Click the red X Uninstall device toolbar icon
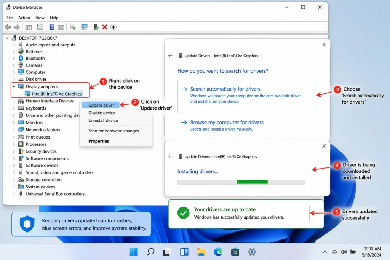The image size is (390, 260). pyautogui.click(x=105, y=27)
